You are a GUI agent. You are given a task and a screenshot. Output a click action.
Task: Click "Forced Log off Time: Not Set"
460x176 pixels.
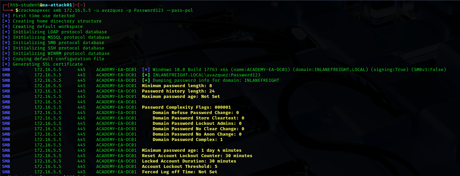tap(180, 172)
